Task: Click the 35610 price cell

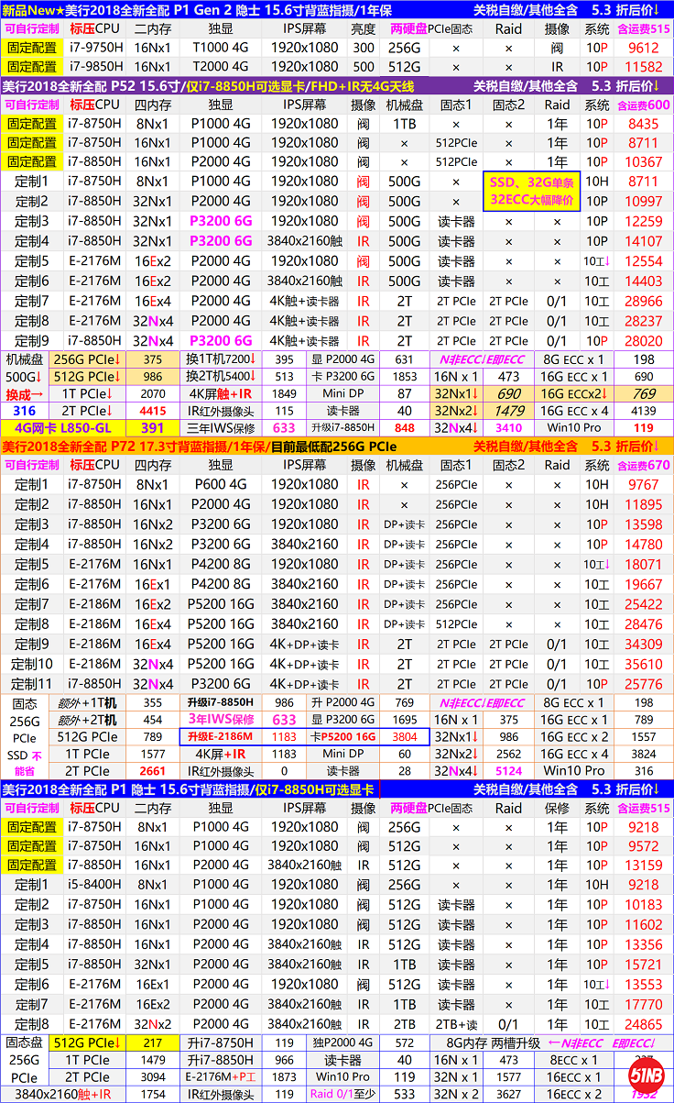Action: (643, 664)
